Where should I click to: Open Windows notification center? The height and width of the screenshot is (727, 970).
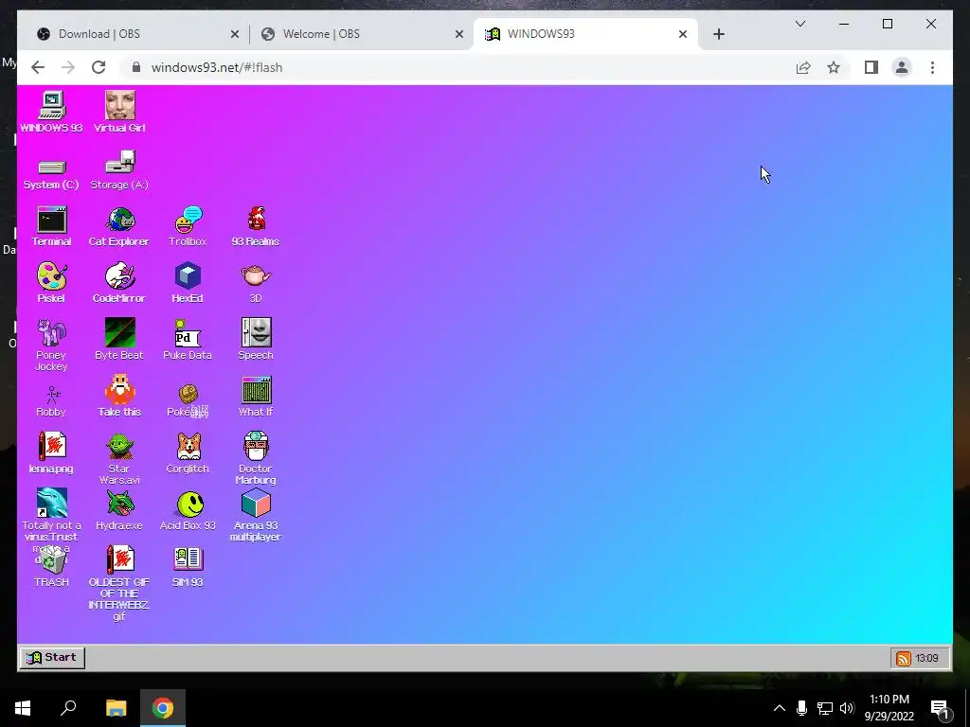pos(941,708)
